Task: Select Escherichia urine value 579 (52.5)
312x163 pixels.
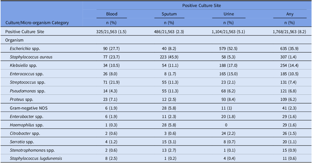Action: (x=229, y=49)
